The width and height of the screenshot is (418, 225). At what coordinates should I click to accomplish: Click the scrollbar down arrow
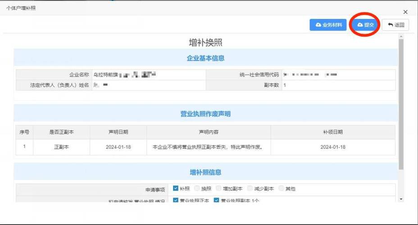pyautogui.click(x=401, y=199)
